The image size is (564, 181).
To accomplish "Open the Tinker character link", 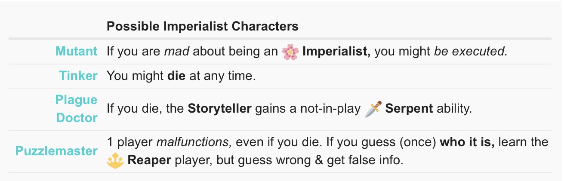I will [78, 76].
